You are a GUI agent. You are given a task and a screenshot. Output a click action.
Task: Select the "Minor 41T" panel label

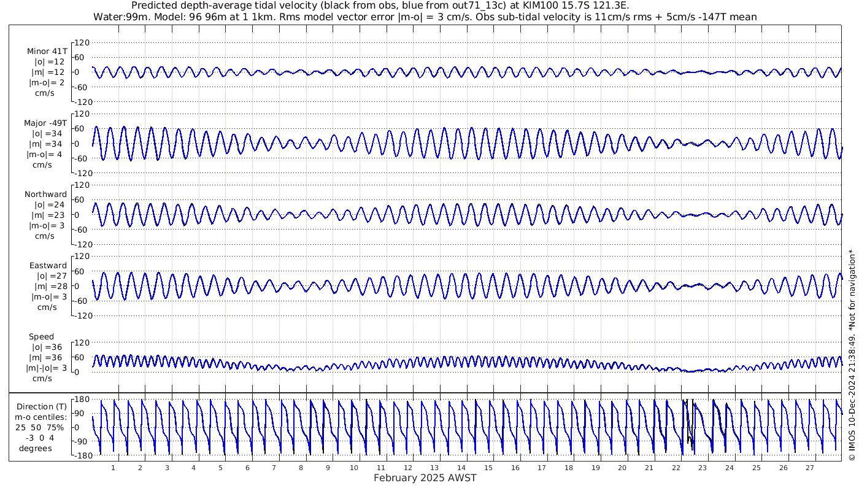point(47,52)
